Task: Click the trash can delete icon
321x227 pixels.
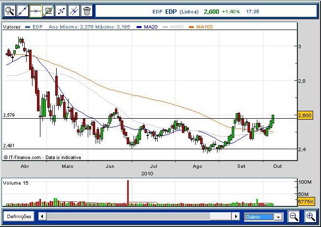Action: click(x=87, y=11)
